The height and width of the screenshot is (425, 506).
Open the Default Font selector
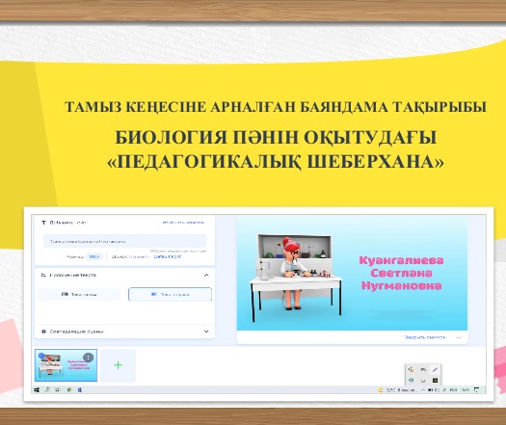[x=168, y=256]
